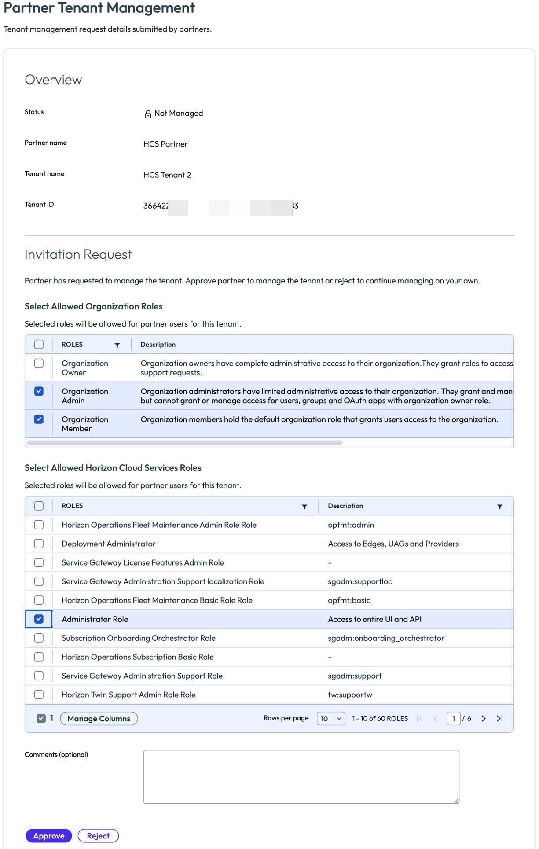The width and height of the screenshot is (539, 849).
Task: Click 'Horizon Twin Support Admin Role Role' text
Action: click(x=128, y=695)
